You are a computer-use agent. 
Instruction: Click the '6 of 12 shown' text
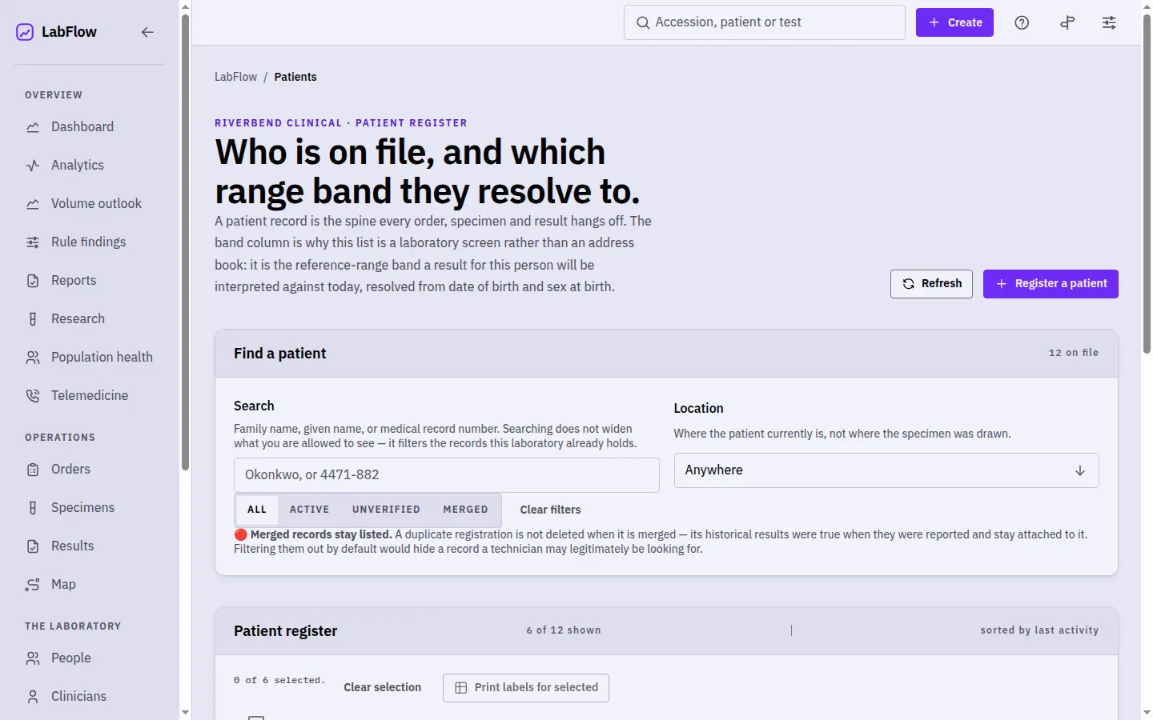click(x=564, y=630)
